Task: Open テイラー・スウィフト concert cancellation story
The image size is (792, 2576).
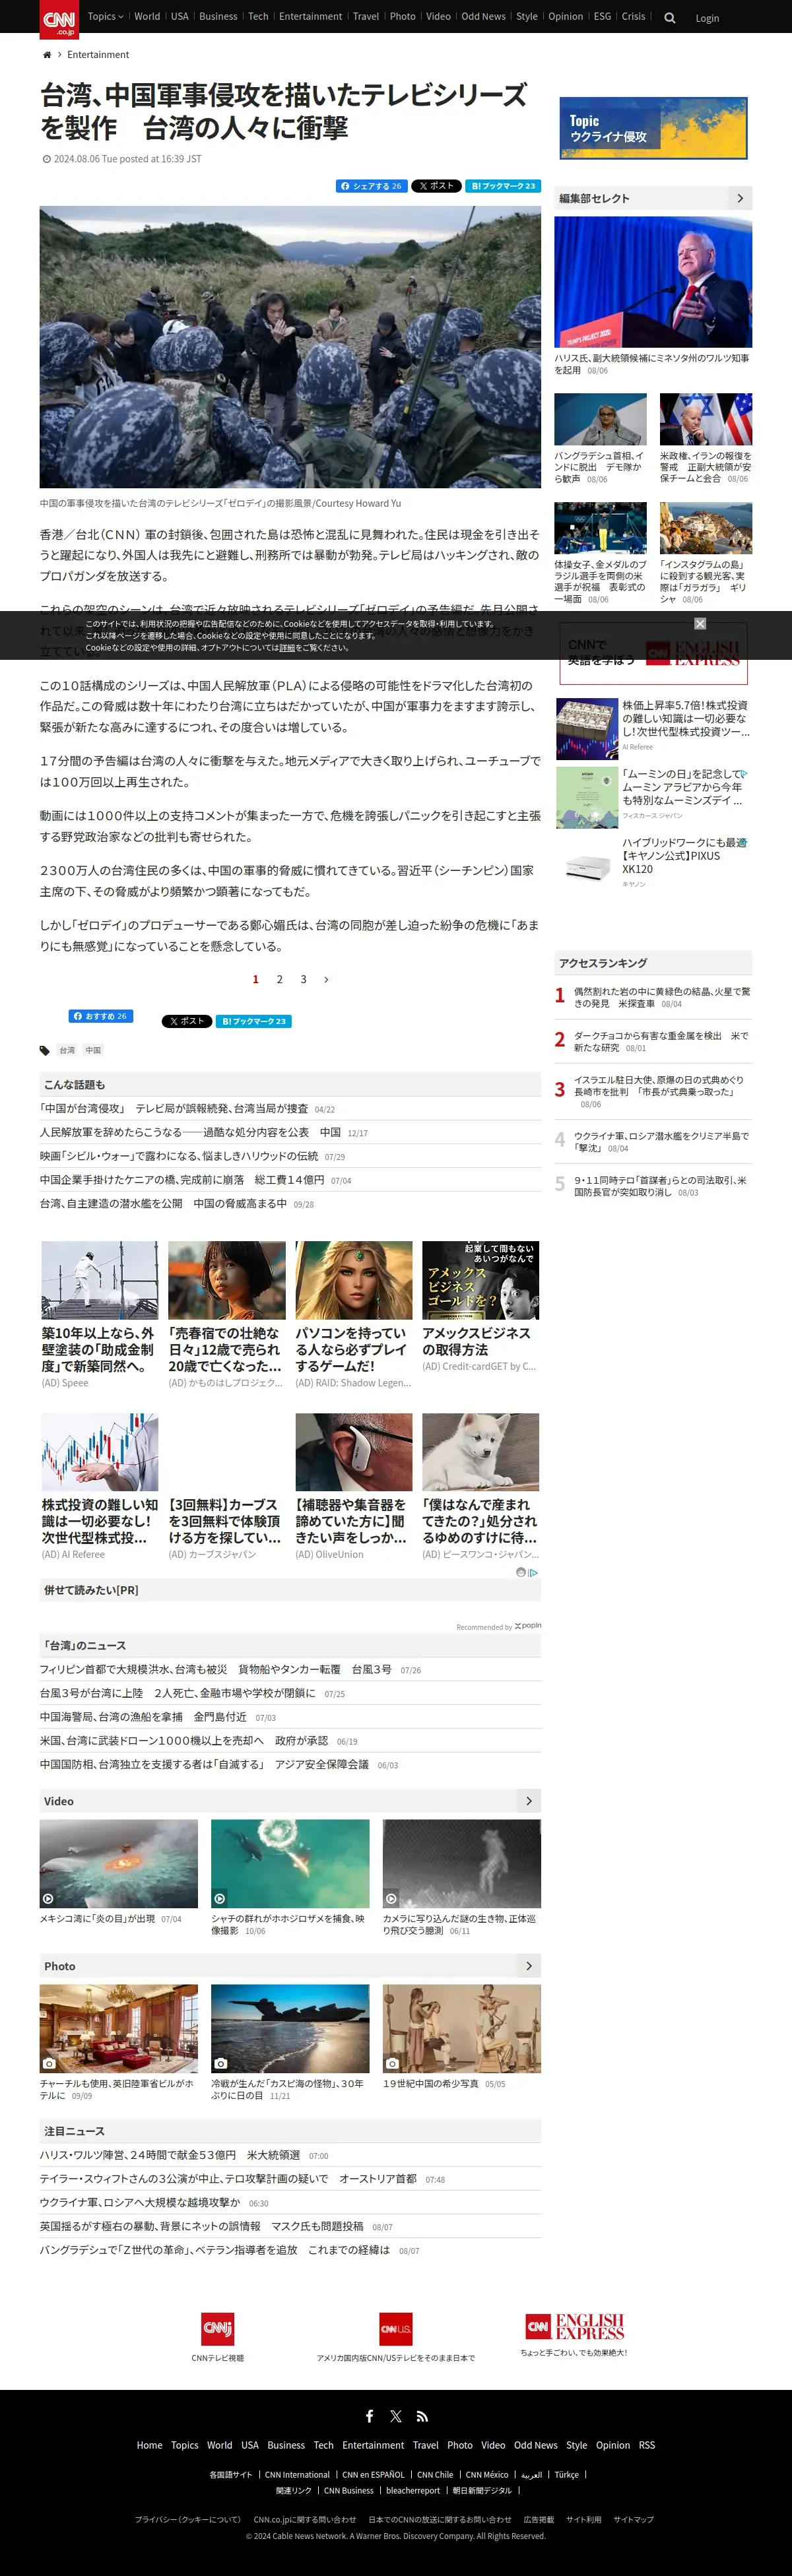Action: (x=228, y=2179)
